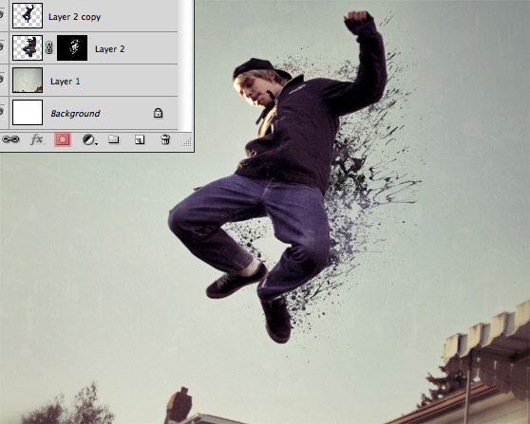Hide Layer 1 using eye icon
The image size is (530, 424).
[2, 80]
